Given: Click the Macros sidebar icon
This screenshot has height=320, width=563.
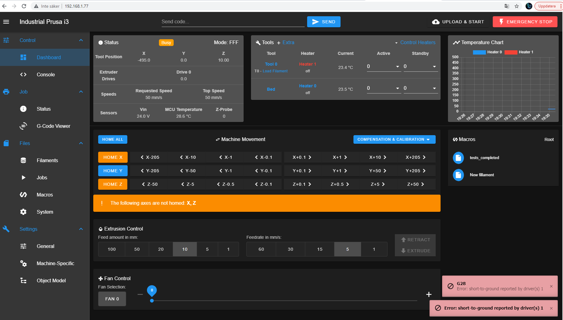Looking at the screenshot, I should tap(23, 195).
